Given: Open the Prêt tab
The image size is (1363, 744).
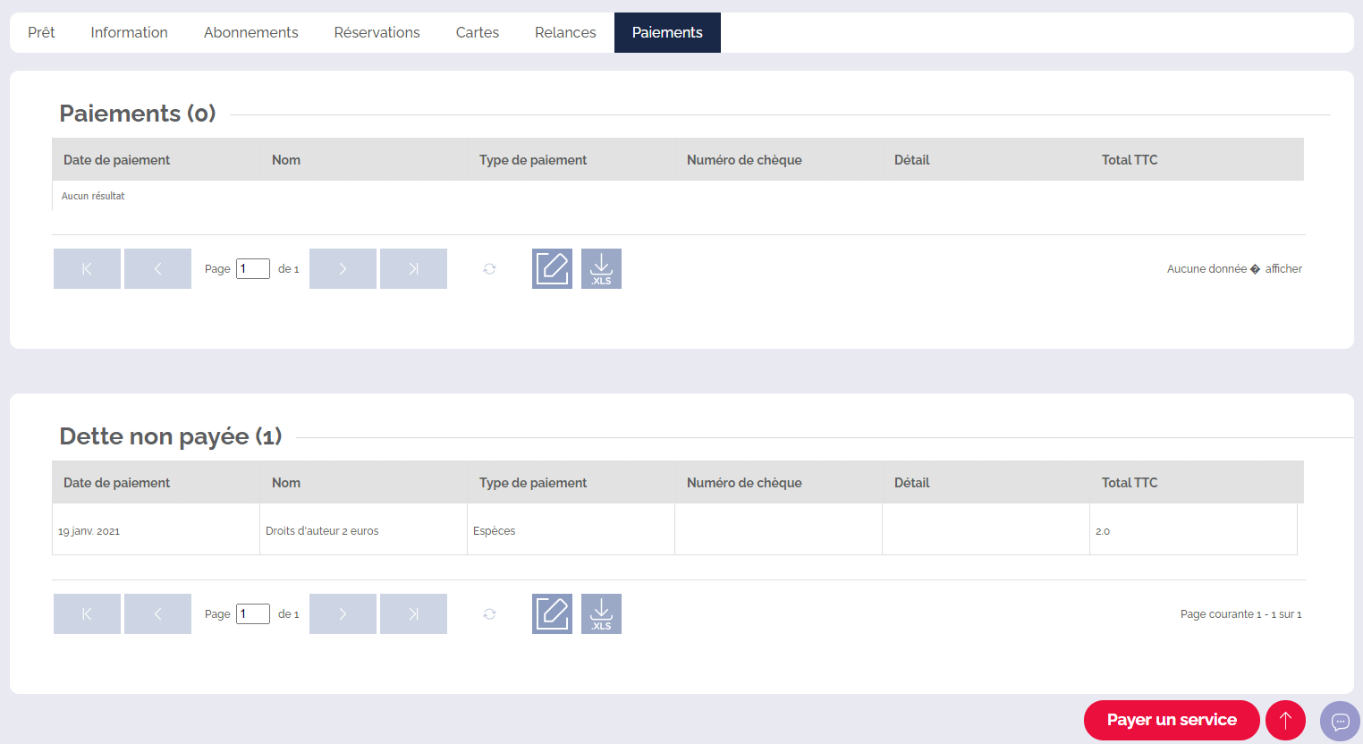Looking at the screenshot, I should click(41, 32).
